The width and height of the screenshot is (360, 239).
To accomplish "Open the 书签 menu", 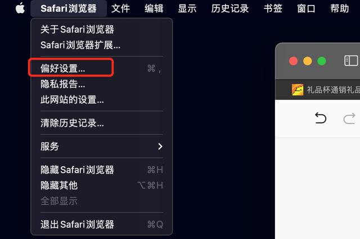I will pyautogui.click(x=273, y=8).
